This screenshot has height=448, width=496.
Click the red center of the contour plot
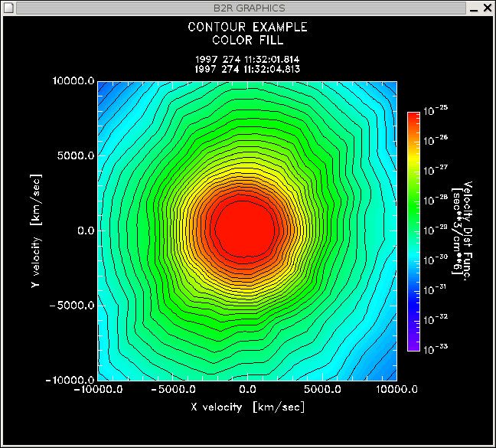[x=244, y=228]
